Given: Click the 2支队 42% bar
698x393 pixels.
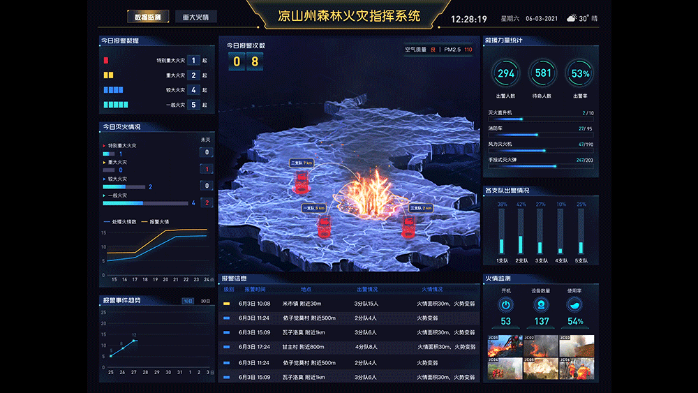Looking at the screenshot, I should tap(521, 232).
